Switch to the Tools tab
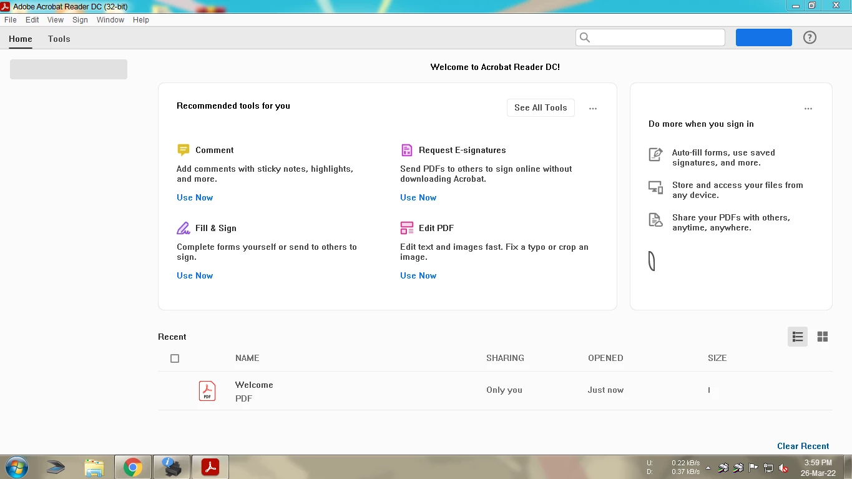 pos(59,39)
